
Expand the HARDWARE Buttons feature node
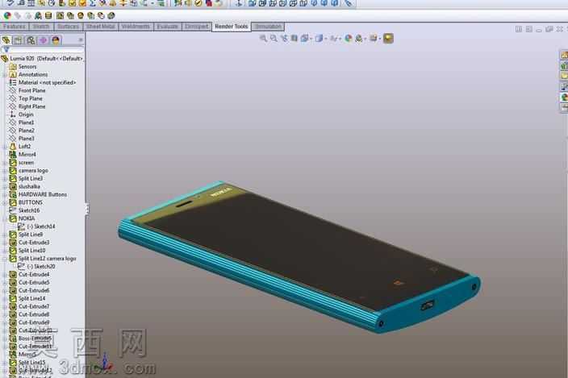pos(5,194)
